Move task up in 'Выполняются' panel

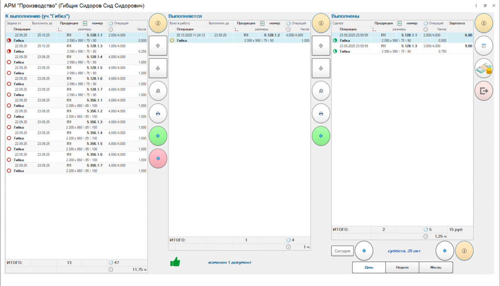coord(321,46)
